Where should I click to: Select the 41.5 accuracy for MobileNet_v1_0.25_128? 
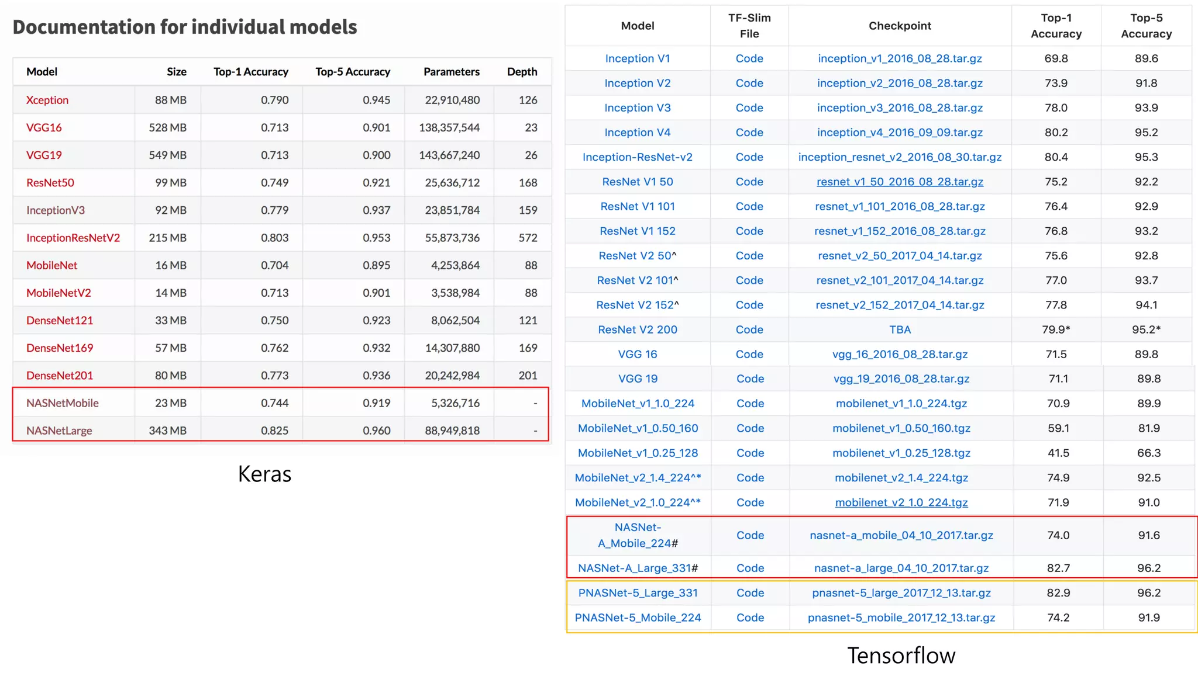pos(1058,453)
